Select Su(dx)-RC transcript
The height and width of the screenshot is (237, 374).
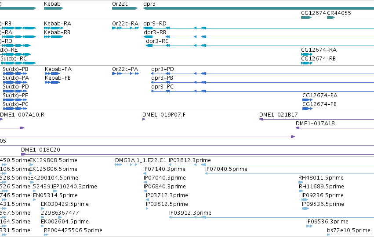(18, 63)
